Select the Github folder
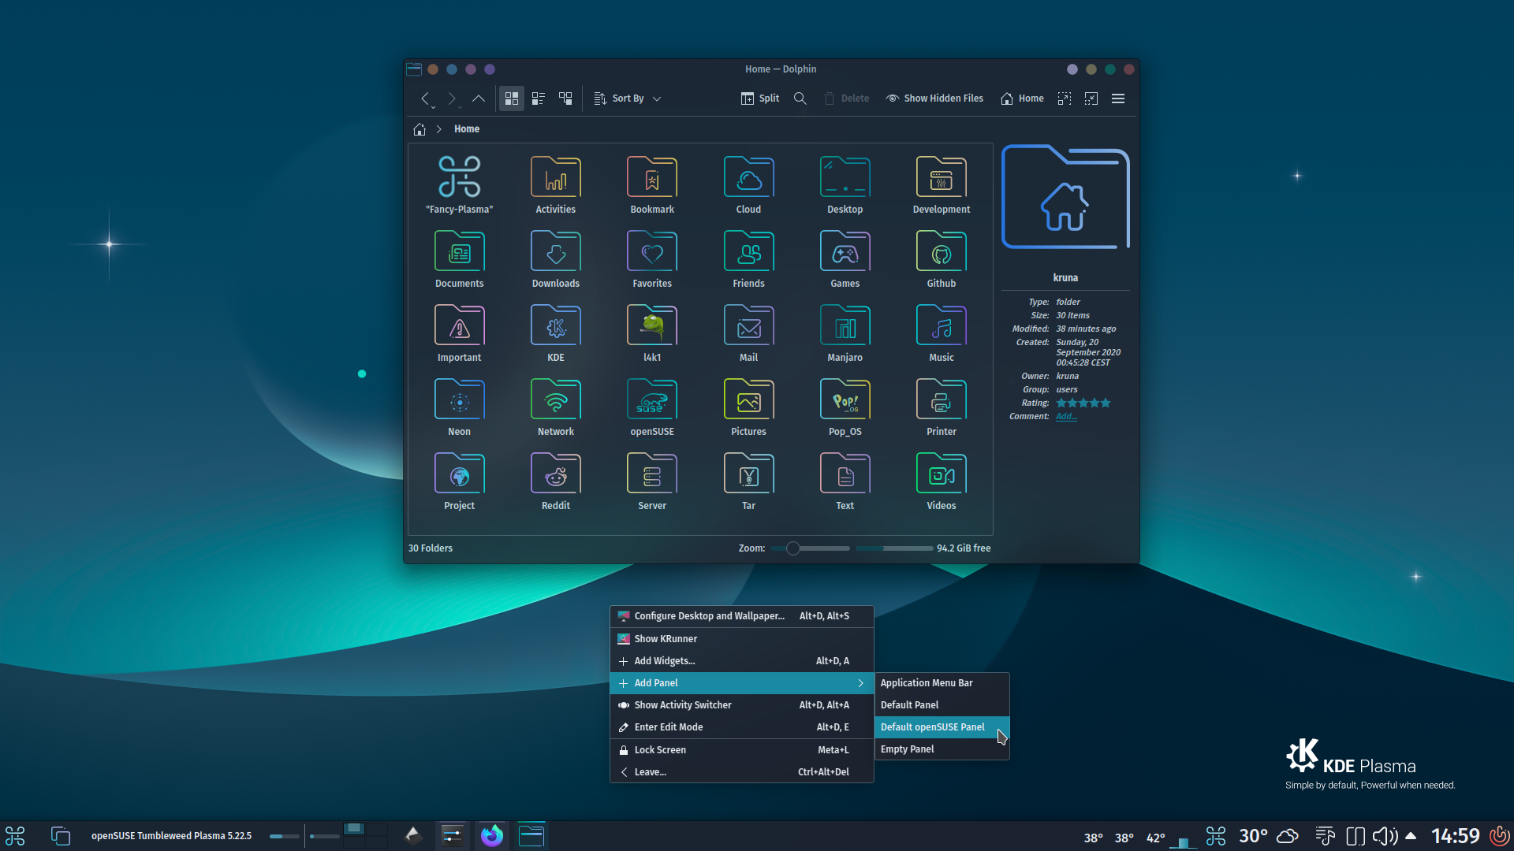Viewport: 1514px width, 851px height. tap(942, 259)
